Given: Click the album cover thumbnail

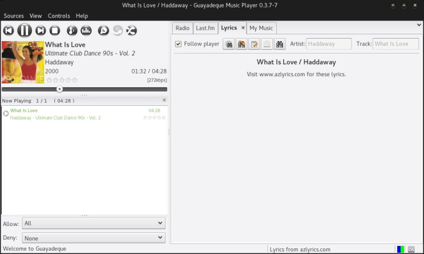Looking at the screenshot, I should pyautogui.click(x=22, y=62).
